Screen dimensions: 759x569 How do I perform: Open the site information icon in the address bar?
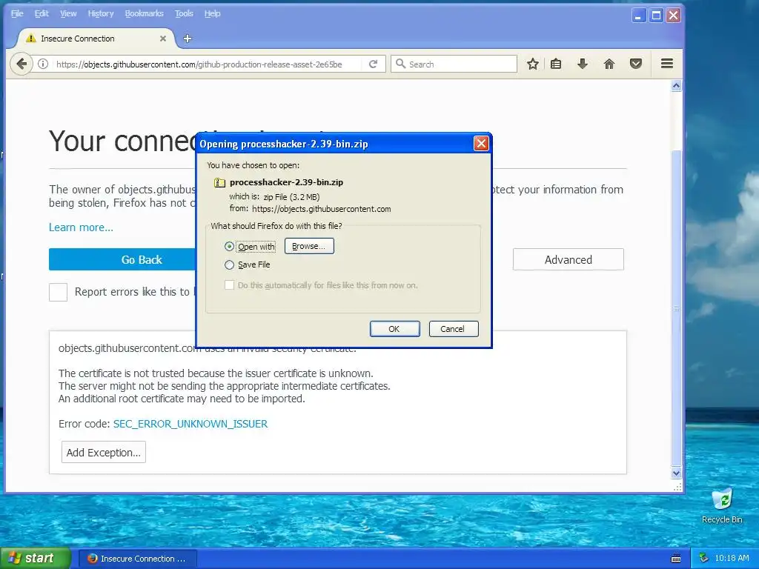pos(43,64)
